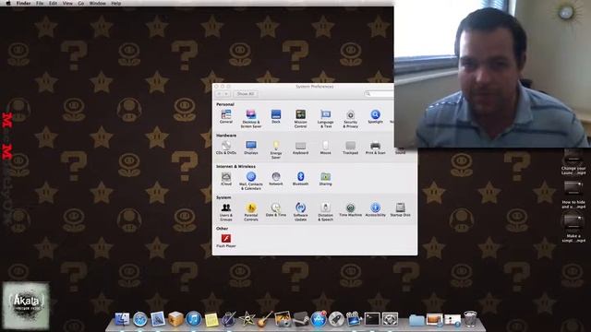Open the Keyboard preferences pane

[x=300, y=148]
